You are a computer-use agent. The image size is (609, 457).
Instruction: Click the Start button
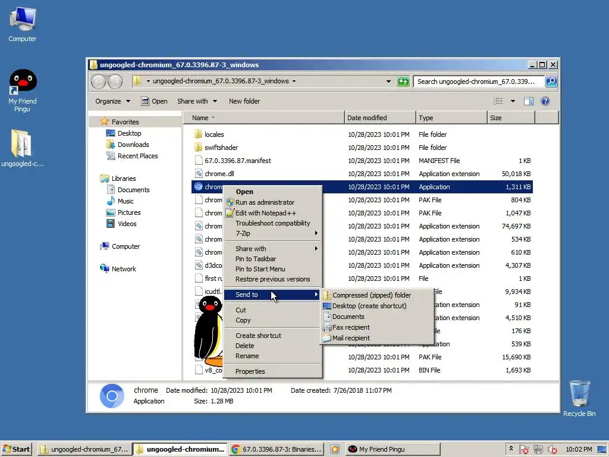click(16, 449)
